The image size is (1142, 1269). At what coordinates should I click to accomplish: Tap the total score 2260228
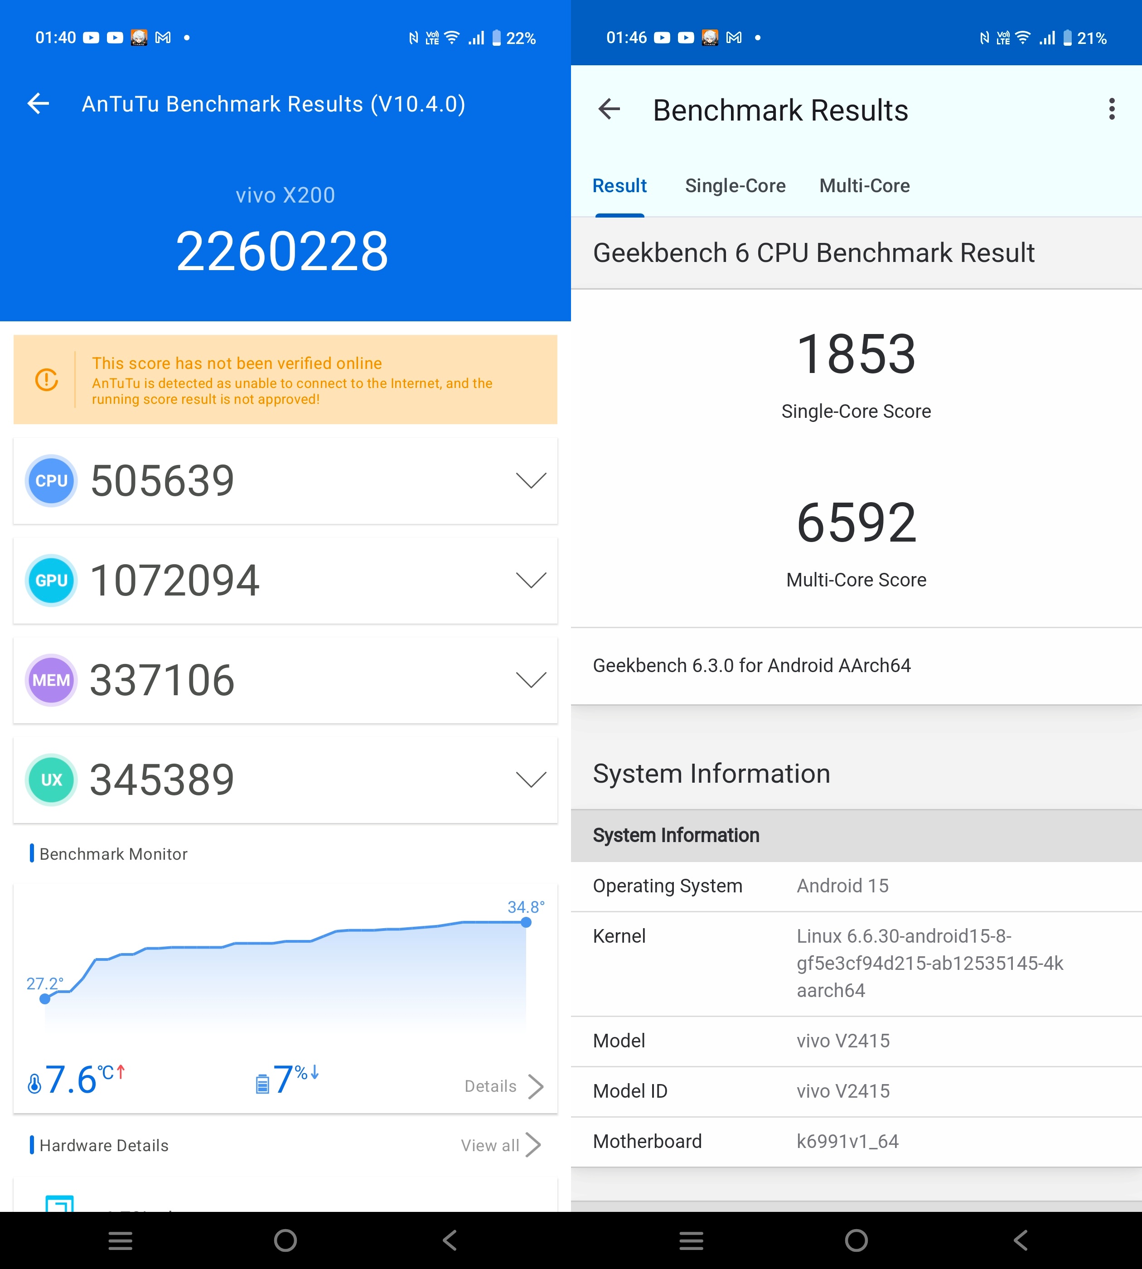[282, 251]
